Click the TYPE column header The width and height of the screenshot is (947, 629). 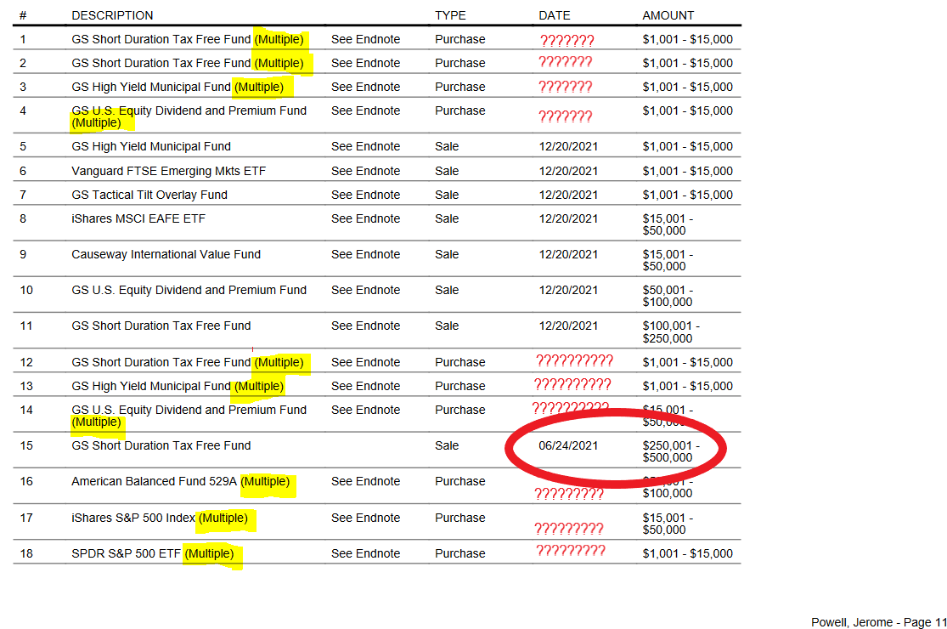pos(450,15)
